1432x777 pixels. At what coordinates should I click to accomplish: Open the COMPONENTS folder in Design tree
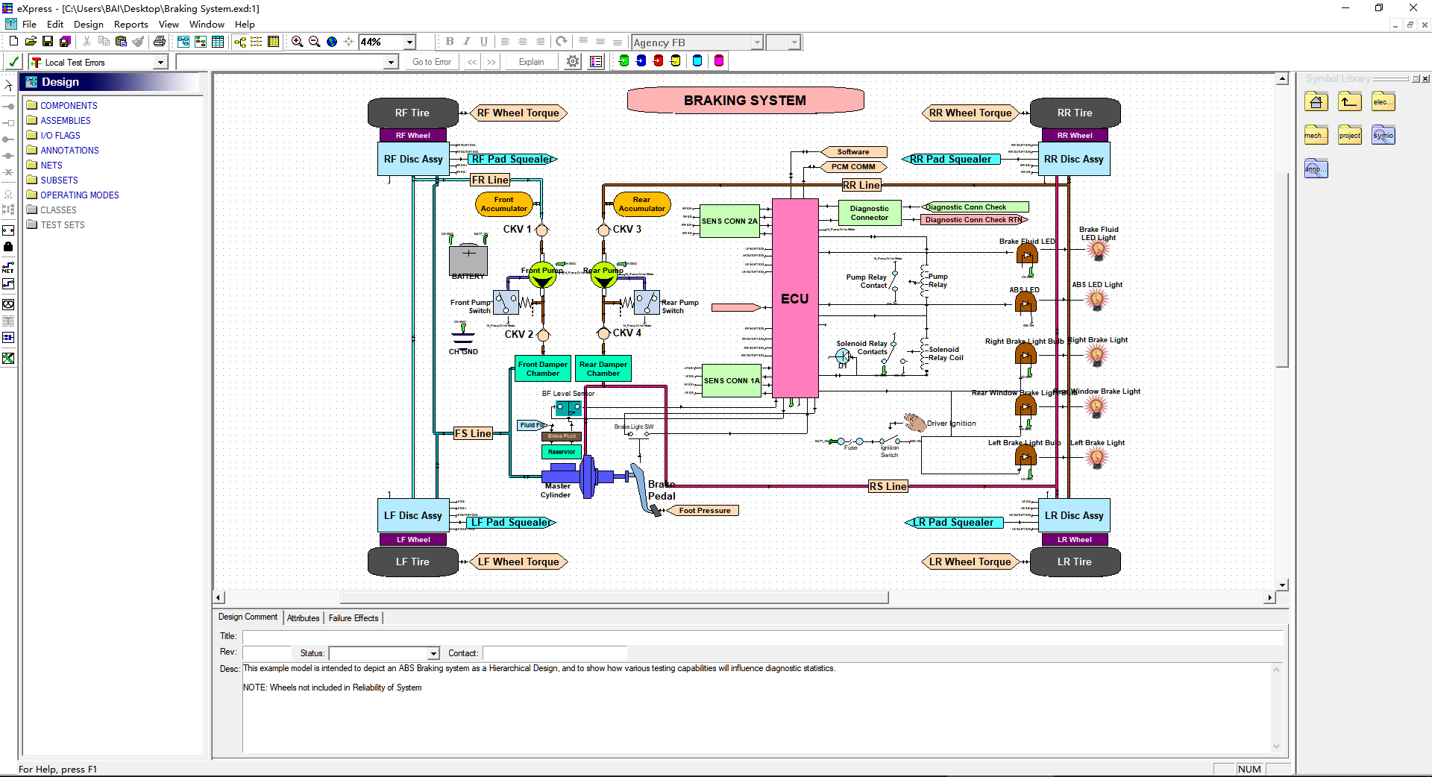69,106
